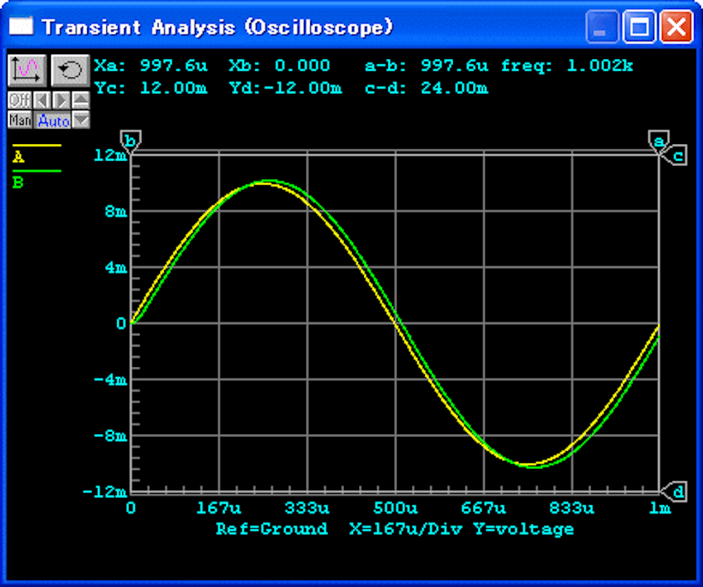
Task: Click the Ref=Ground label
Action: tap(272, 529)
